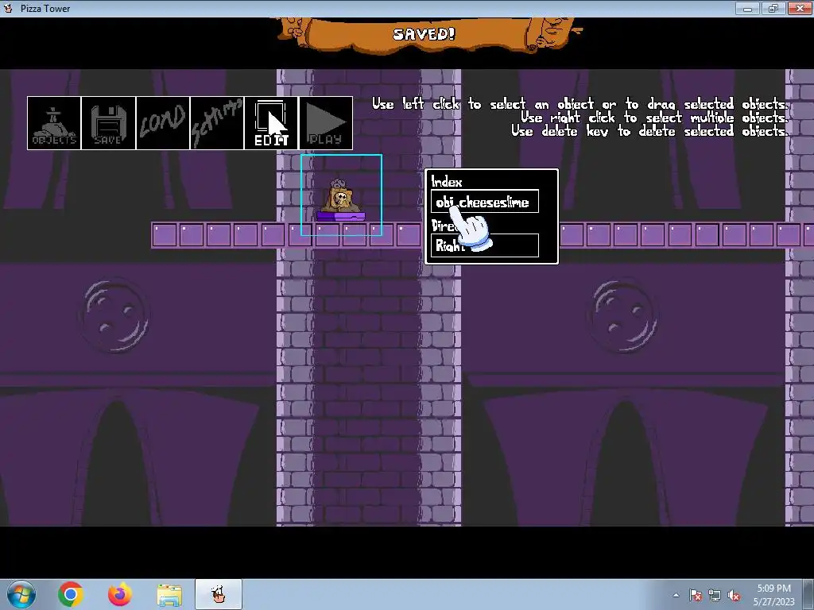Click the muted volume tray icon
This screenshot has height=610, width=814.
(734, 595)
